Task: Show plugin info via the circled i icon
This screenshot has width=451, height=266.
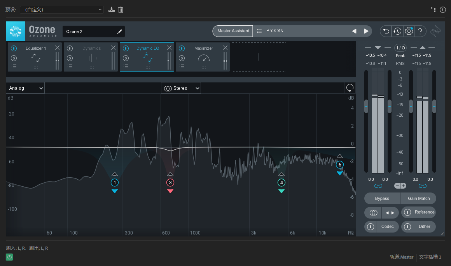Action: 443,10
